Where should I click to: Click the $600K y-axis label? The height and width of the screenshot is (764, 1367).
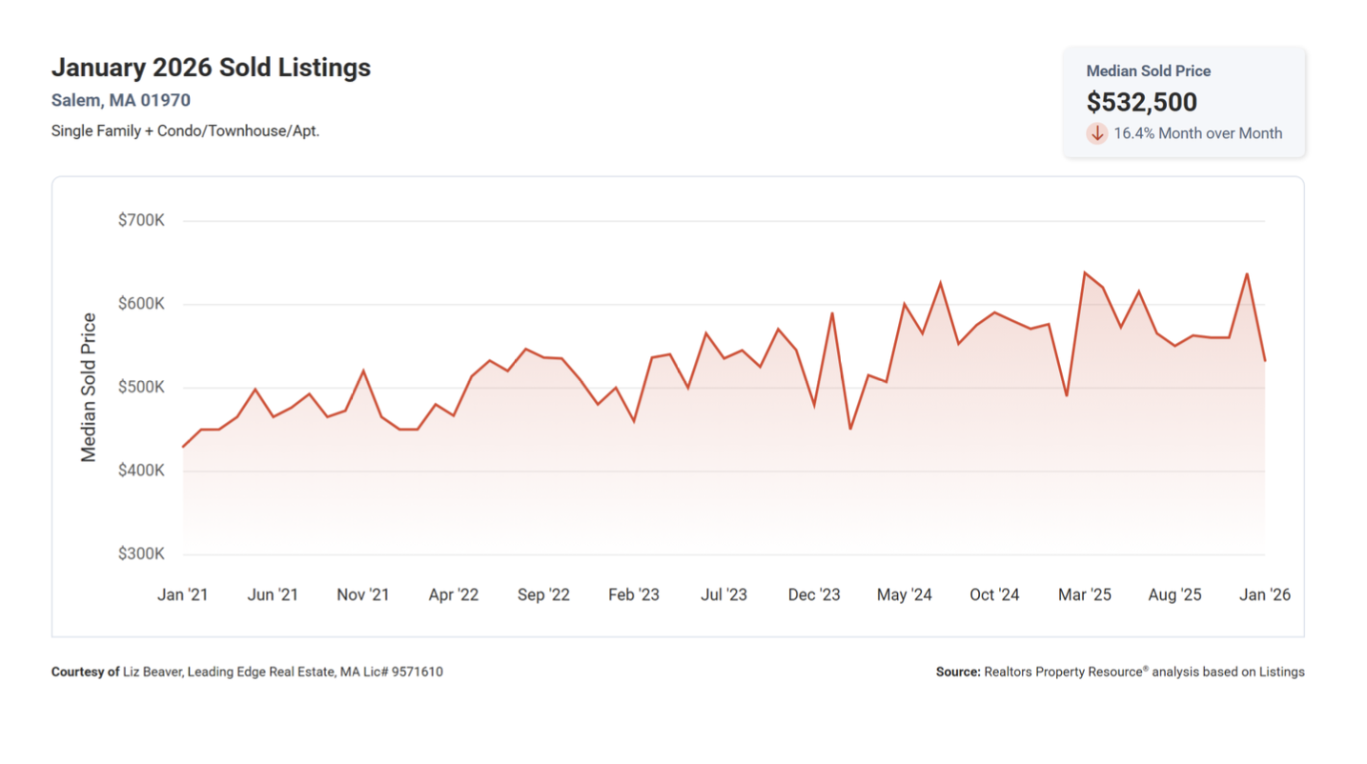pos(141,304)
